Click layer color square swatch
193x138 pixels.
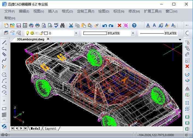(46, 33)
